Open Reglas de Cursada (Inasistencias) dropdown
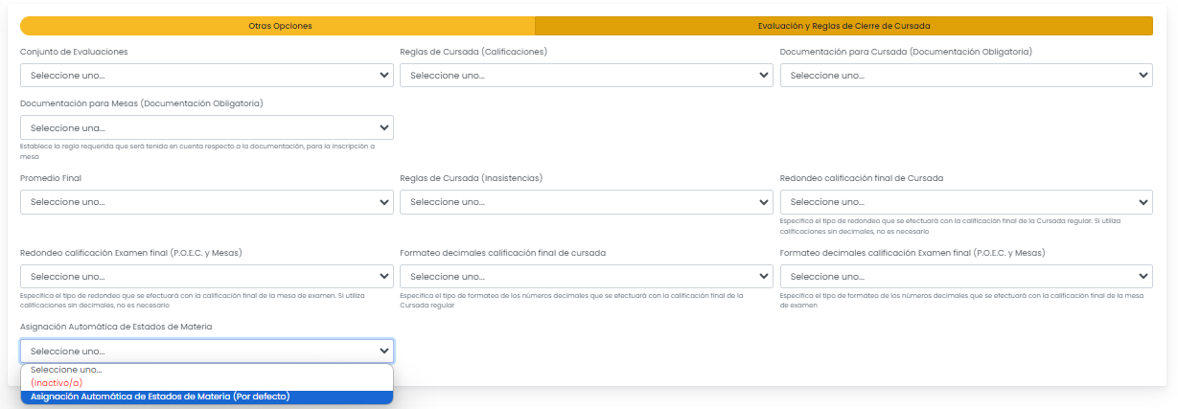 (587, 202)
